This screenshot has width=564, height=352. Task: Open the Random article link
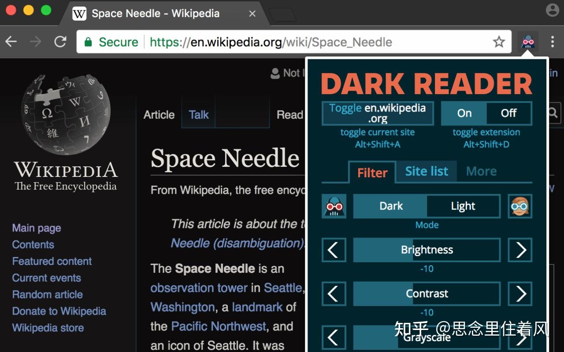click(47, 294)
